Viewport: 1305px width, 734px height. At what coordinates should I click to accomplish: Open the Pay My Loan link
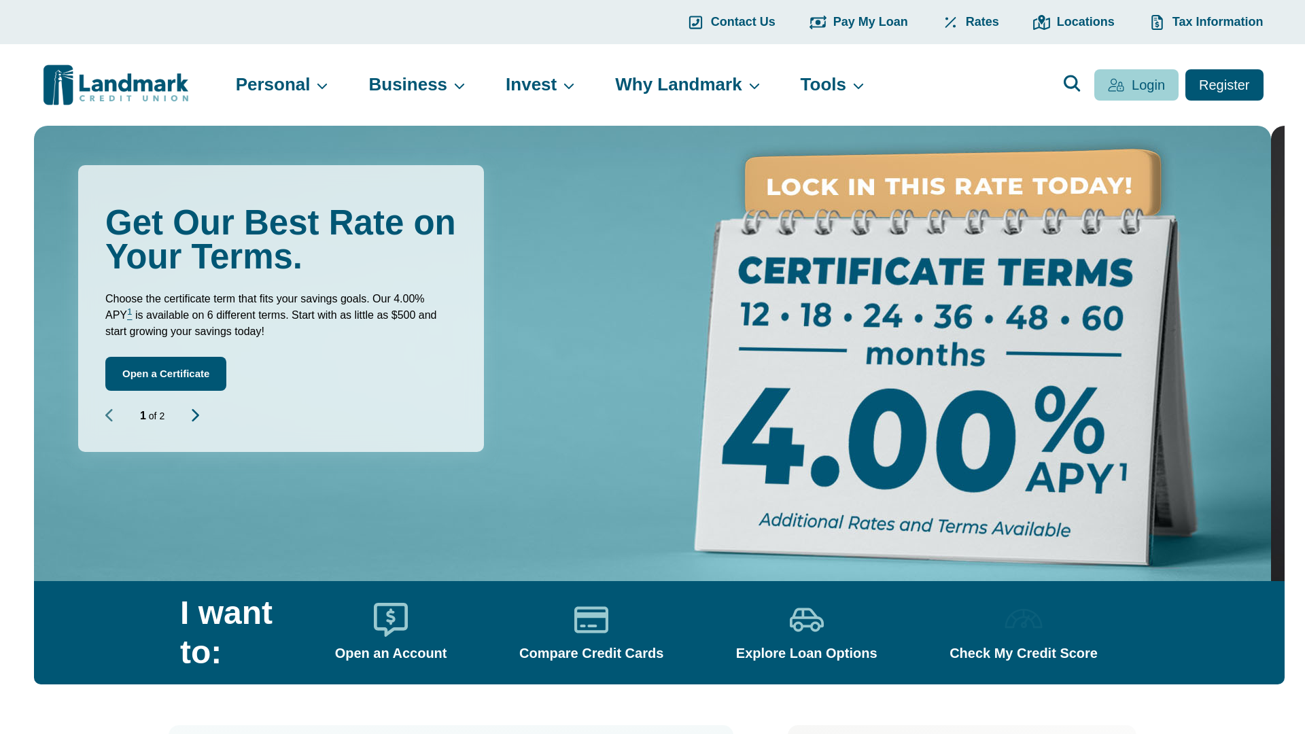pyautogui.click(x=858, y=22)
